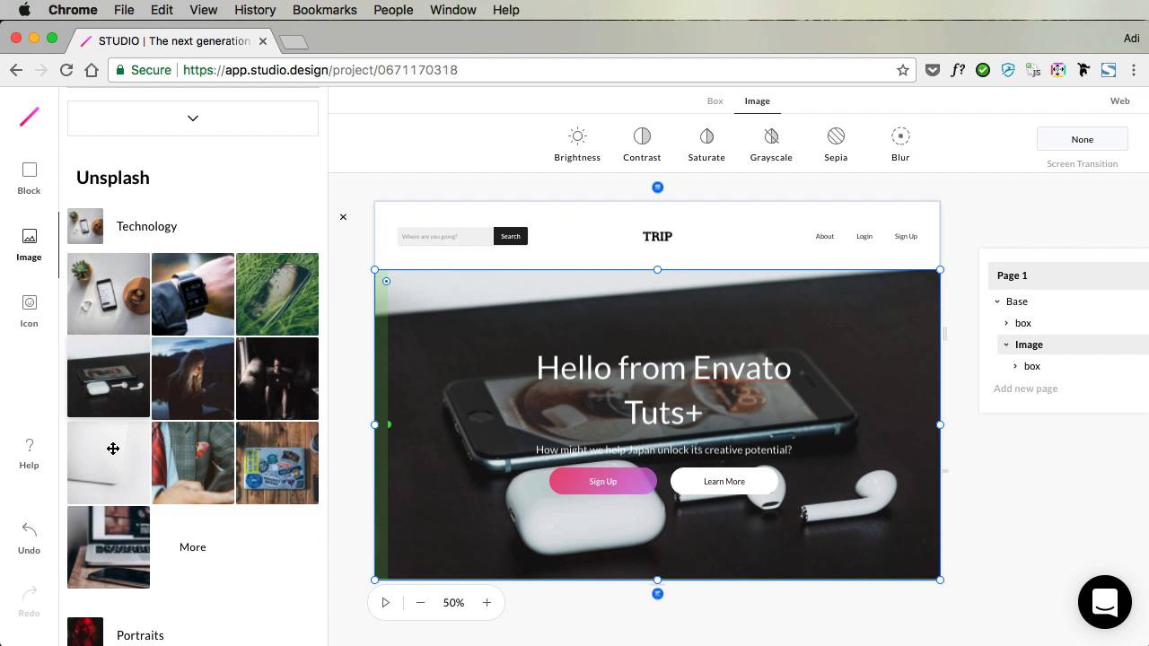Click the pink STUDIO logo icon
This screenshot has height=646, width=1149.
tap(30, 117)
